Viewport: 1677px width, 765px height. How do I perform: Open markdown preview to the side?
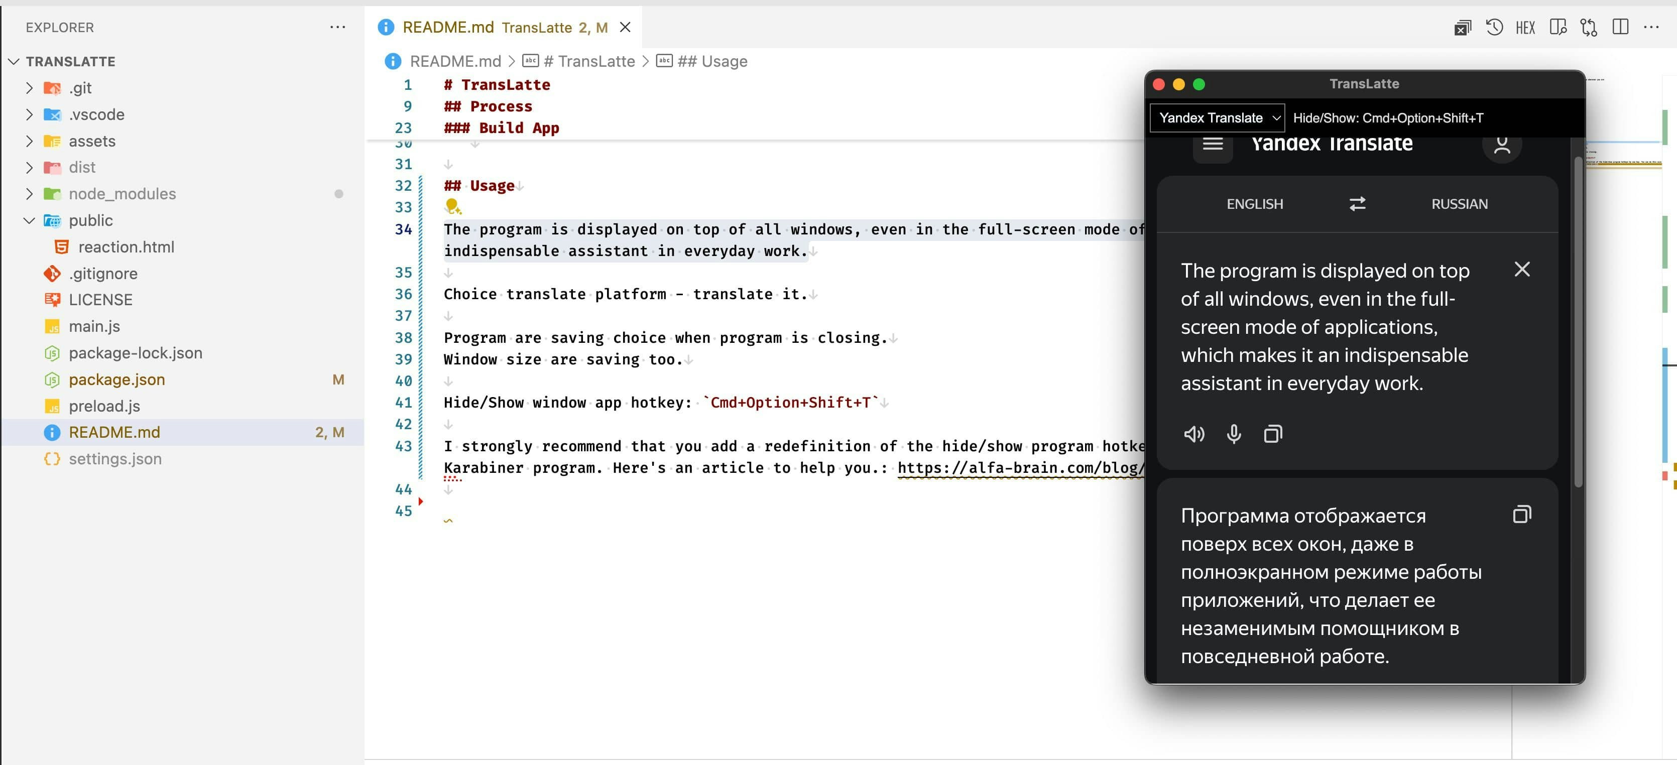pos(1558,27)
